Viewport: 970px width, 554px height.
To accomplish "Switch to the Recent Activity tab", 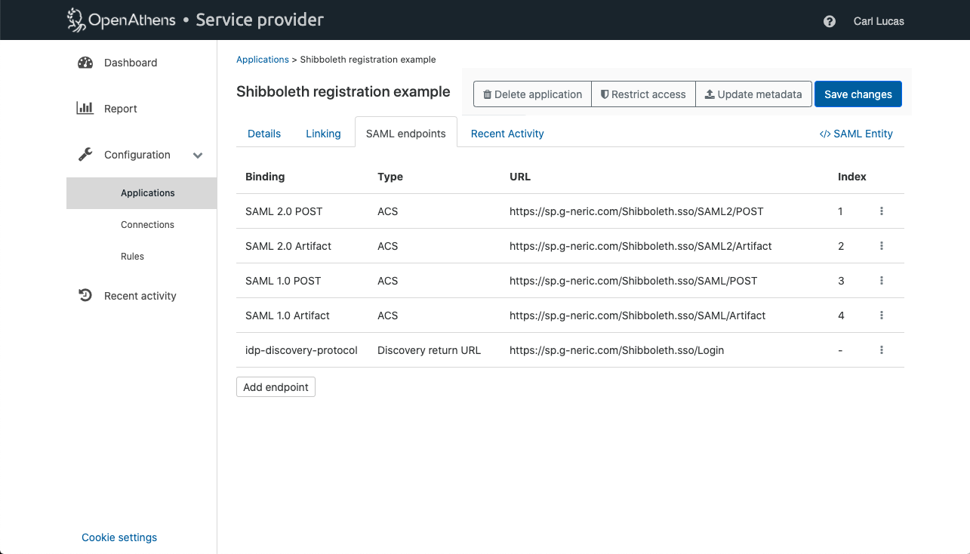I will click(507, 134).
